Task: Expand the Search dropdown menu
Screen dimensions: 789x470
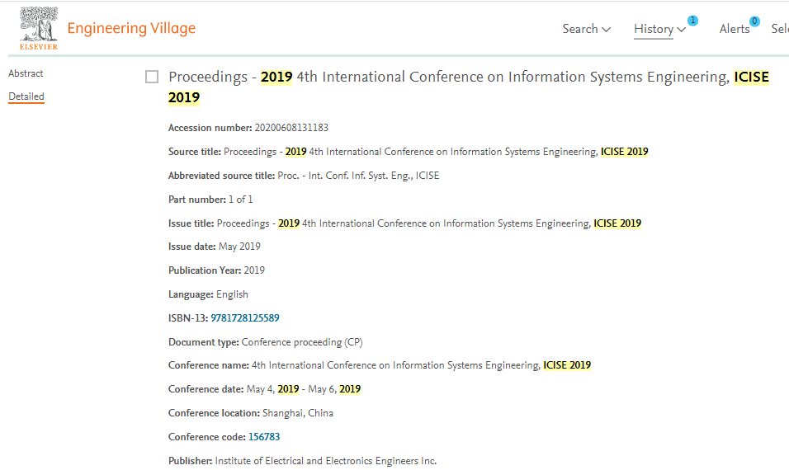Action: tap(587, 29)
